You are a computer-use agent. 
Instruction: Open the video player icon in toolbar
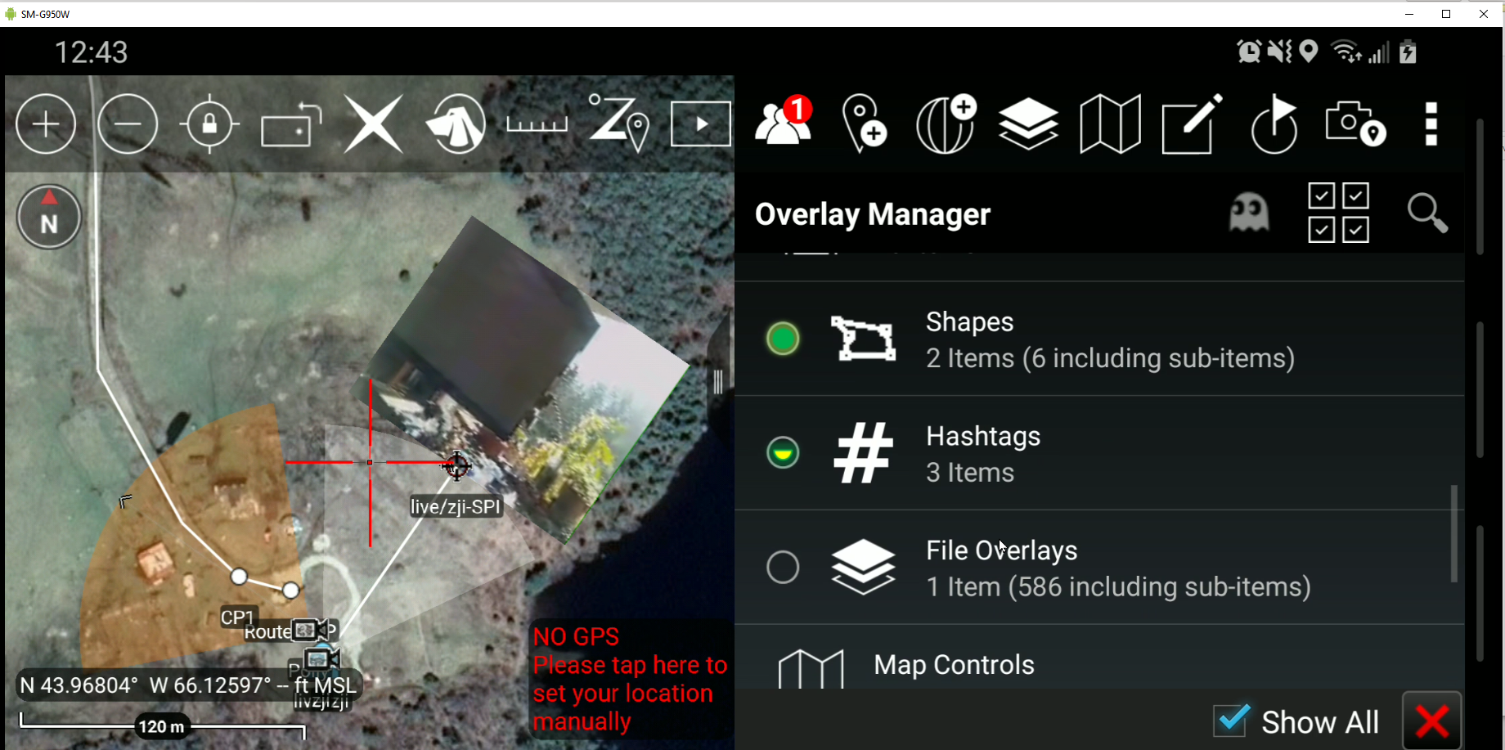(x=701, y=124)
